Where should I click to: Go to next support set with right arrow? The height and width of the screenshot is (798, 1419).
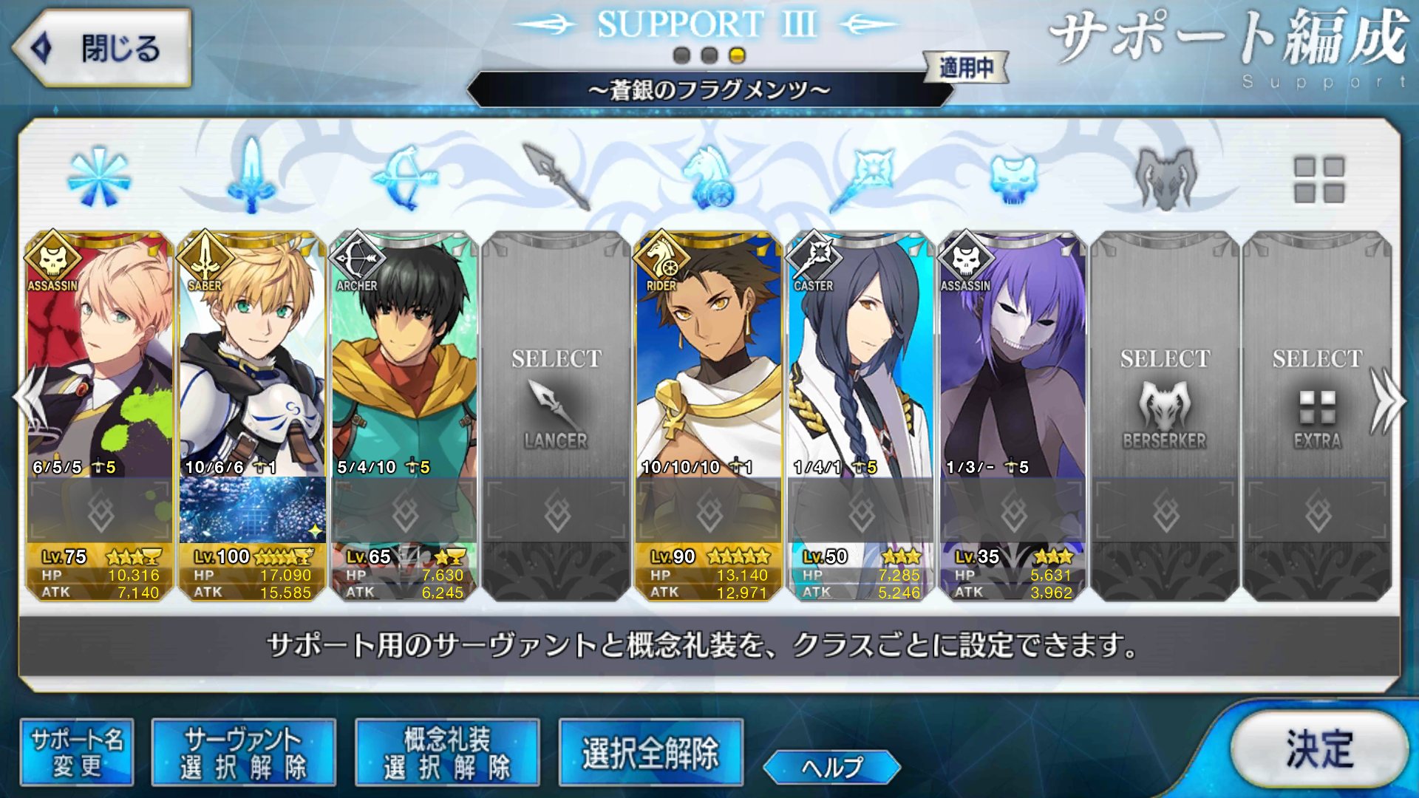point(1386,400)
